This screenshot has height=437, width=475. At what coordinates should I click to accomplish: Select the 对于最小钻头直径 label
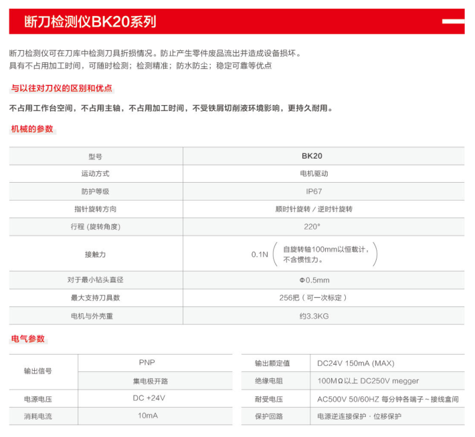(x=96, y=280)
